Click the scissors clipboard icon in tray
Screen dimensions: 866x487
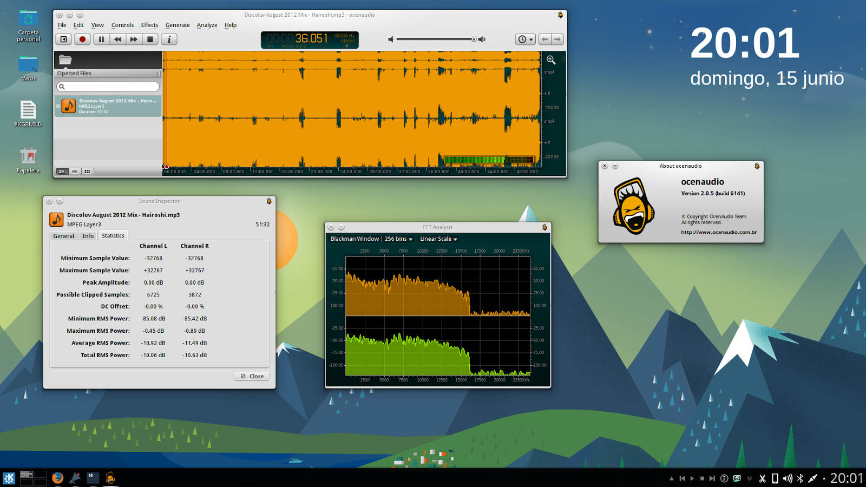[762, 478]
